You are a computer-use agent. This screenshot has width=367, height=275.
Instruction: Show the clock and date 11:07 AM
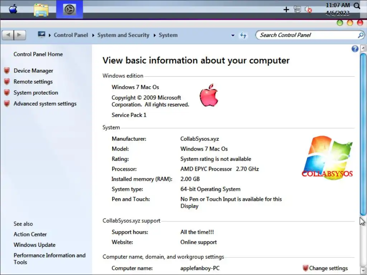coord(338,9)
